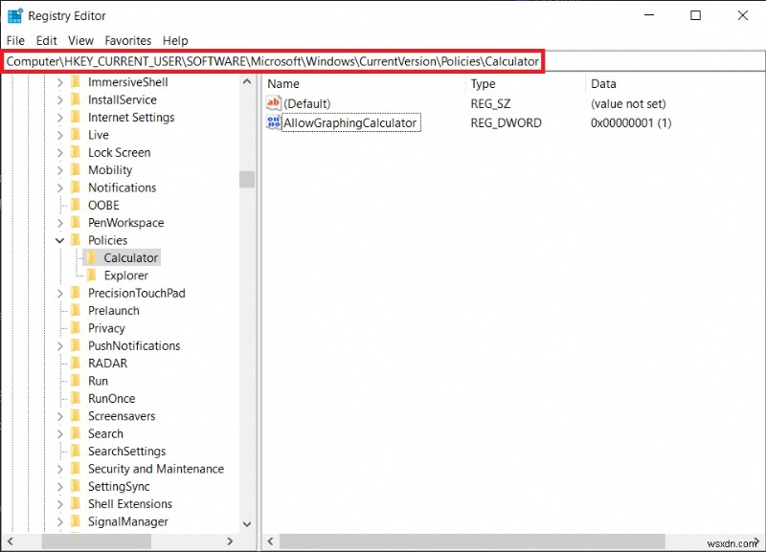Click the Data column header
The height and width of the screenshot is (552, 766).
(x=676, y=83)
